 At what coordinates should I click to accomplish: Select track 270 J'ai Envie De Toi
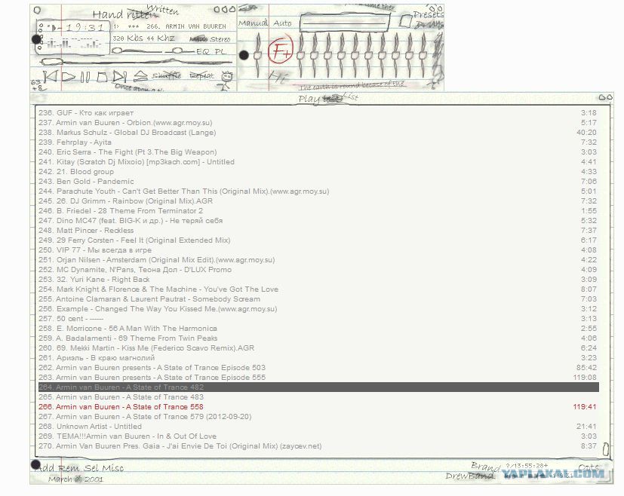pos(318,446)
